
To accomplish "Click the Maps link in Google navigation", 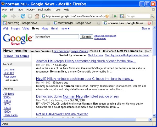I will [45, 29].
